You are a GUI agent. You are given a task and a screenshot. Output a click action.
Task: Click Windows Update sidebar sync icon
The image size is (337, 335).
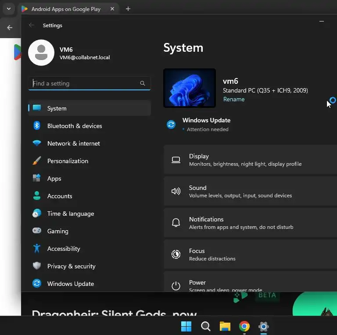coord(37,283)
